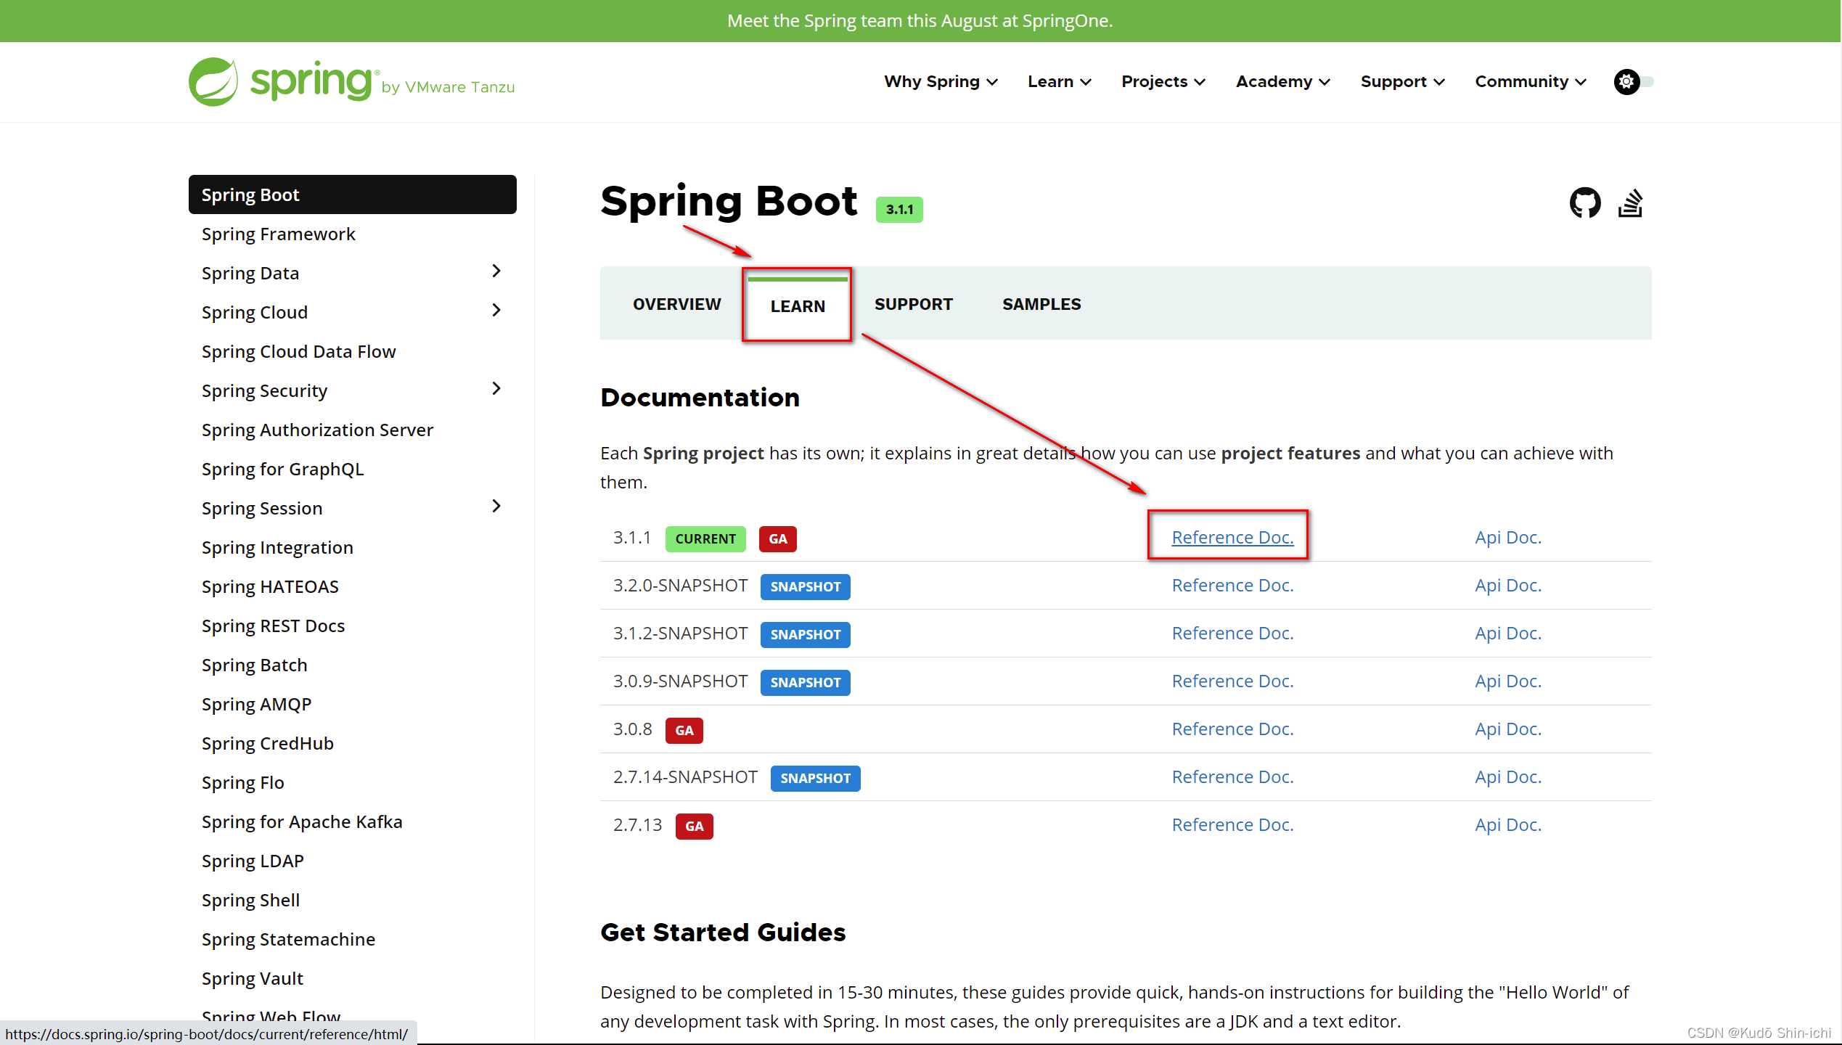Open Spring Statemachine sidebar item
Screen dimensions: 1842x1045
click(x=288, y=939)
